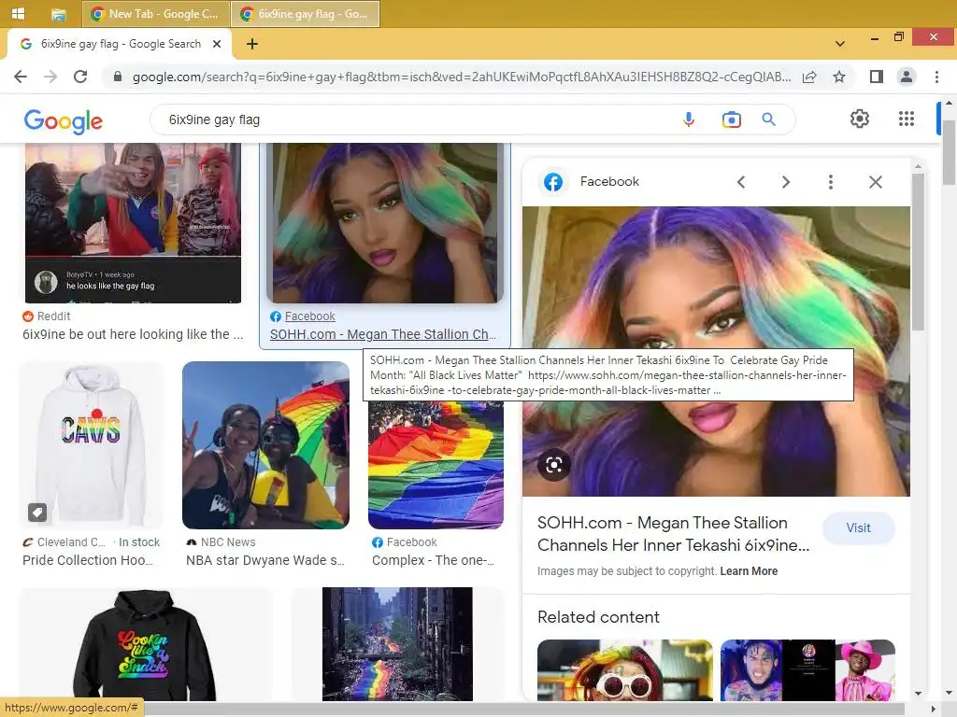The height and width of the screenshot is (717, 957).
Task: Submit search with magnifier icon
Action: [x=768, y=119]
